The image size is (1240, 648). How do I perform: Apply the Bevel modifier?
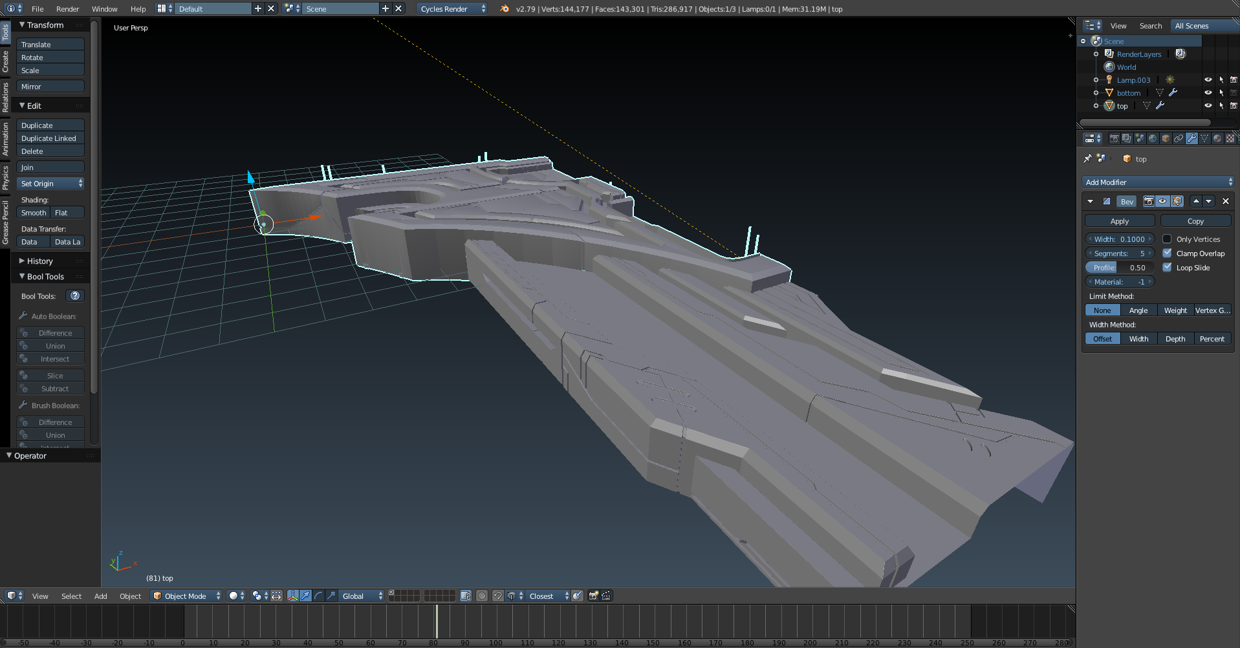1119,221
